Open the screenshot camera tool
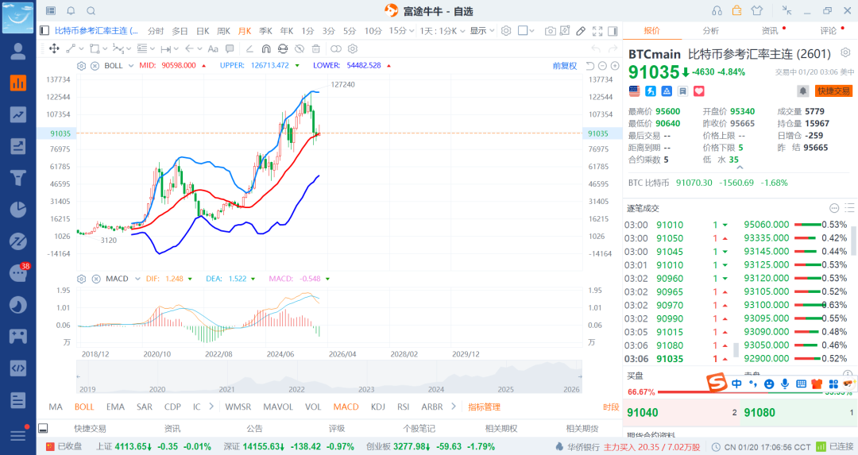The image size is (858, 455). pos(551,31)
